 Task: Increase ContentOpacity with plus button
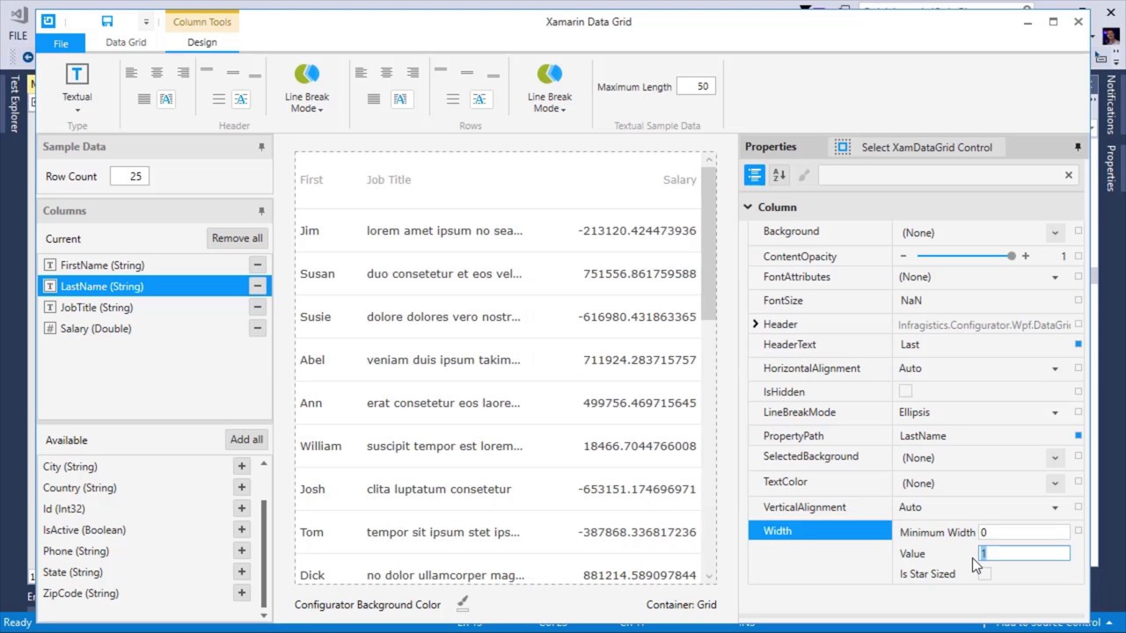(x=1026, y=256)
